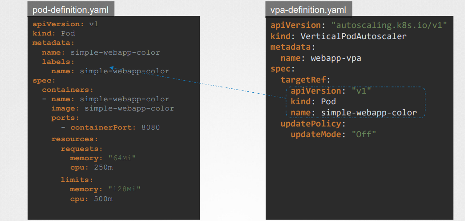The height and width of the screenshot is (221, 465).
Task: Click the requests cpu 250m value
Action: 103,167
